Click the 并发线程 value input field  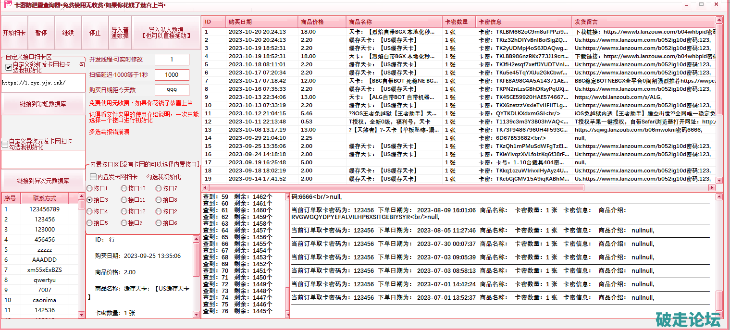172,60
